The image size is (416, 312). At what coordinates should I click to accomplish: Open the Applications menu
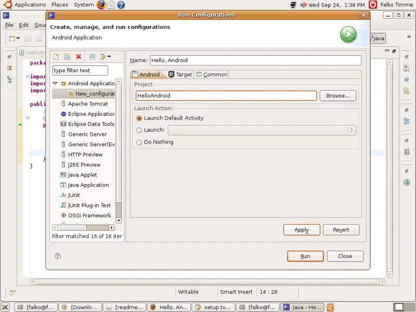point(30,5)
